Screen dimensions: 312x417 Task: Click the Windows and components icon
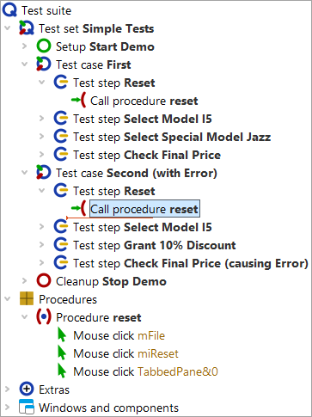click(x=27, y=407)
